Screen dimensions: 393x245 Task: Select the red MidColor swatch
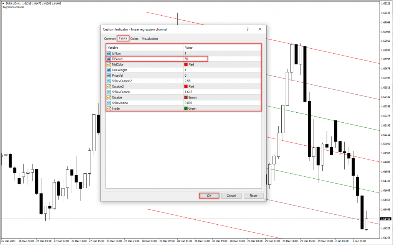[x=186, y=65]
